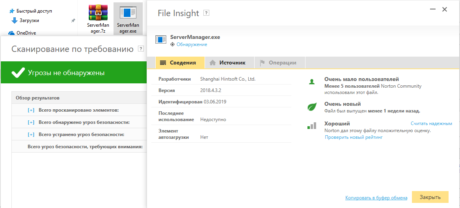
Task: Click the ServerManager.exe icon in File Insight
Action: coord(161,40)
